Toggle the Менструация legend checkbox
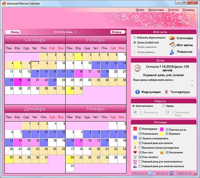Image resolution: width=200 pixels, height=178 pixels. [x=140, y=129]
